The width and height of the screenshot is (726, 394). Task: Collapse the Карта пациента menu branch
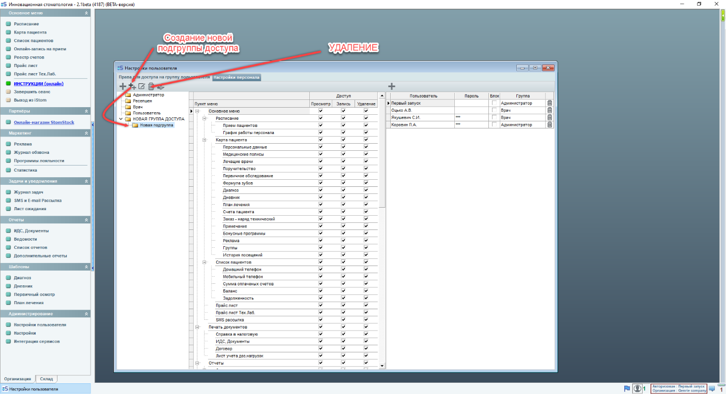click(x=205, y=140)
